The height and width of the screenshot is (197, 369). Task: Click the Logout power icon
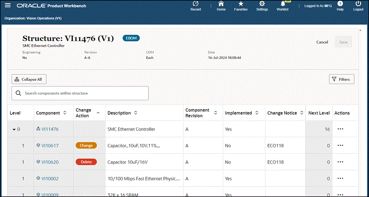tap(358, 4)
